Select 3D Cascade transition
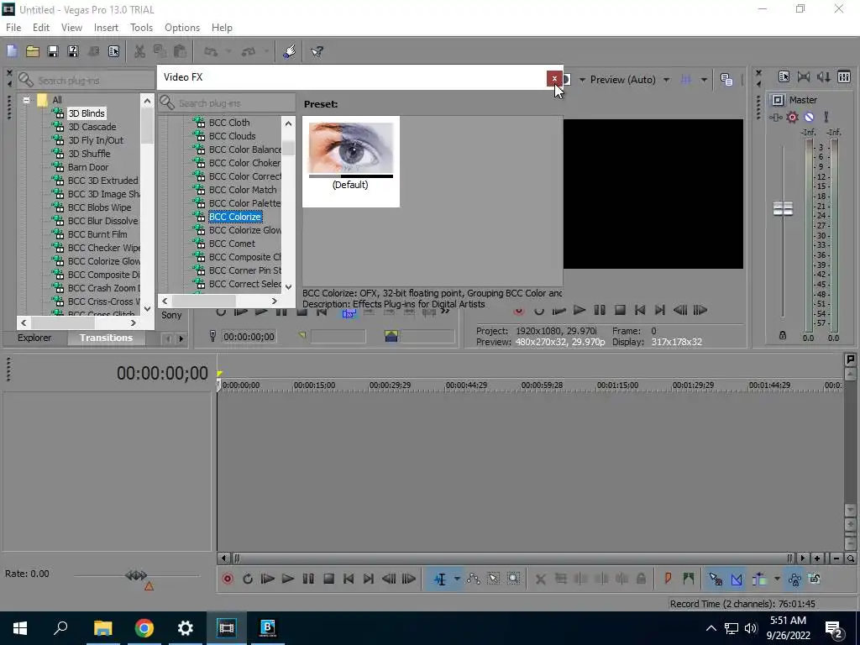The height and width of the screenshot is (645, 860). tap(92, 127)
